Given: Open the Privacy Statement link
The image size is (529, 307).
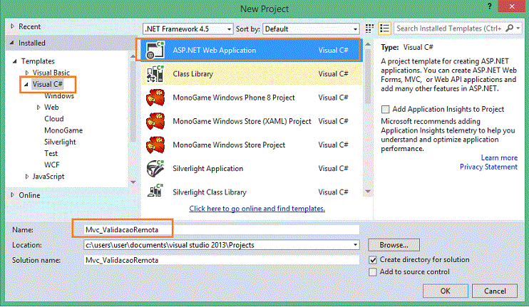Looking at the screenshot, I should click(x=488, y=167).
